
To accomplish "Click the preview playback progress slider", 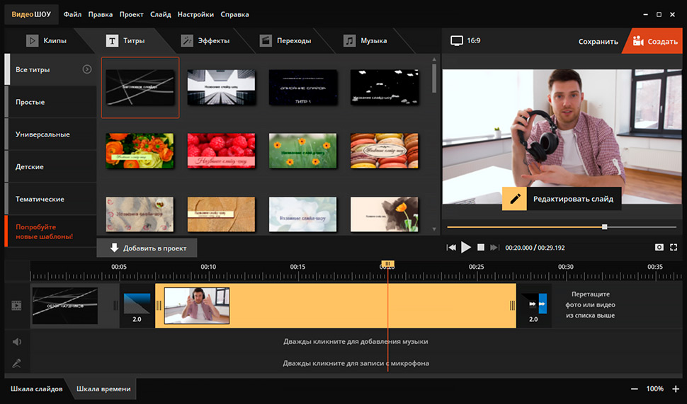I will pos(562,227).
